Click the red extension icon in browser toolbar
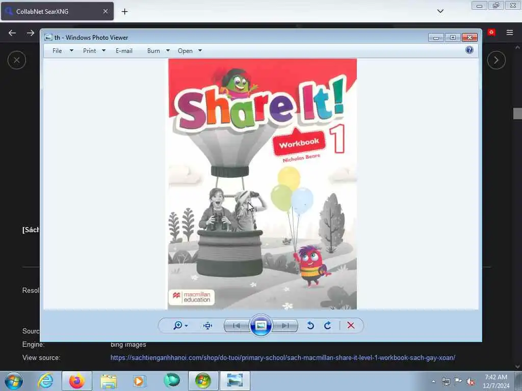The height and width of the screenshot is (391, 522). 491,32
